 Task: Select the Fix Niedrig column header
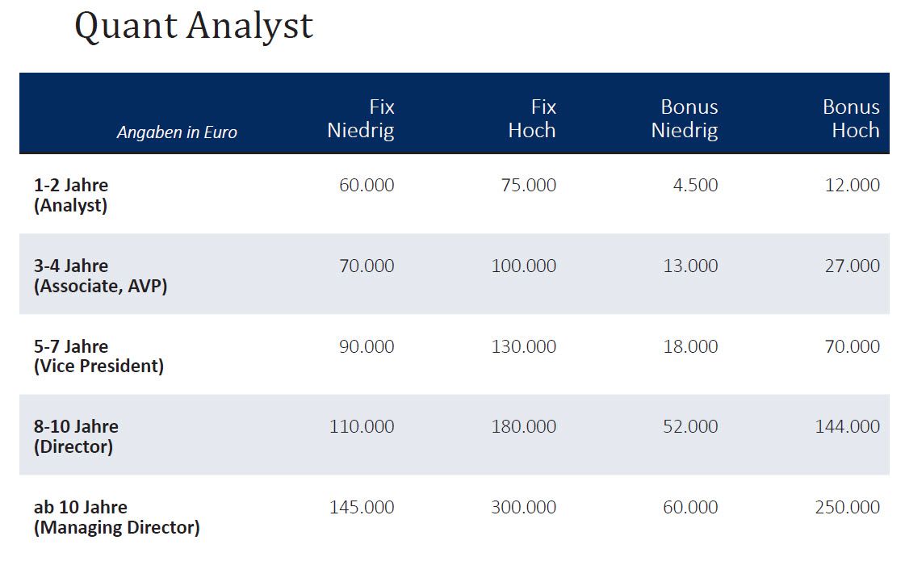click(361, 119)
